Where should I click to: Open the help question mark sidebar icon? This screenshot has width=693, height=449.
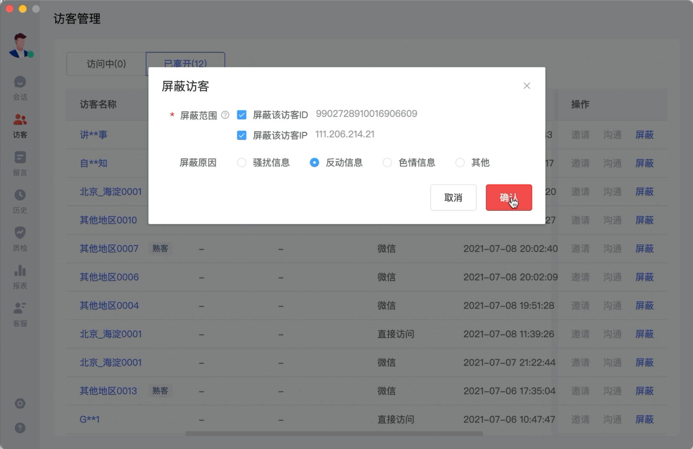20,428
